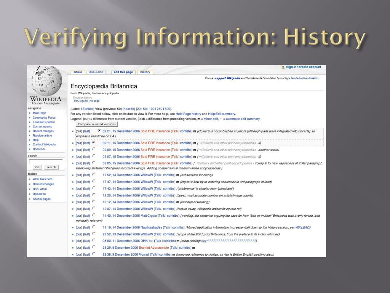Open Help:Page history link
Screen dimensions: 390x293
(x=188, y=114)
